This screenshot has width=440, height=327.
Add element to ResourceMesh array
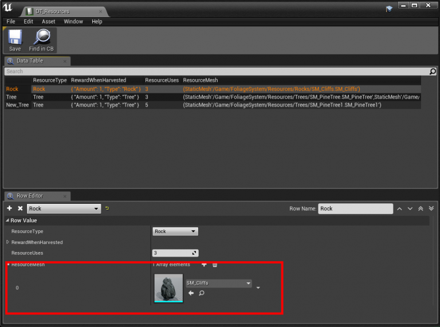204,265
